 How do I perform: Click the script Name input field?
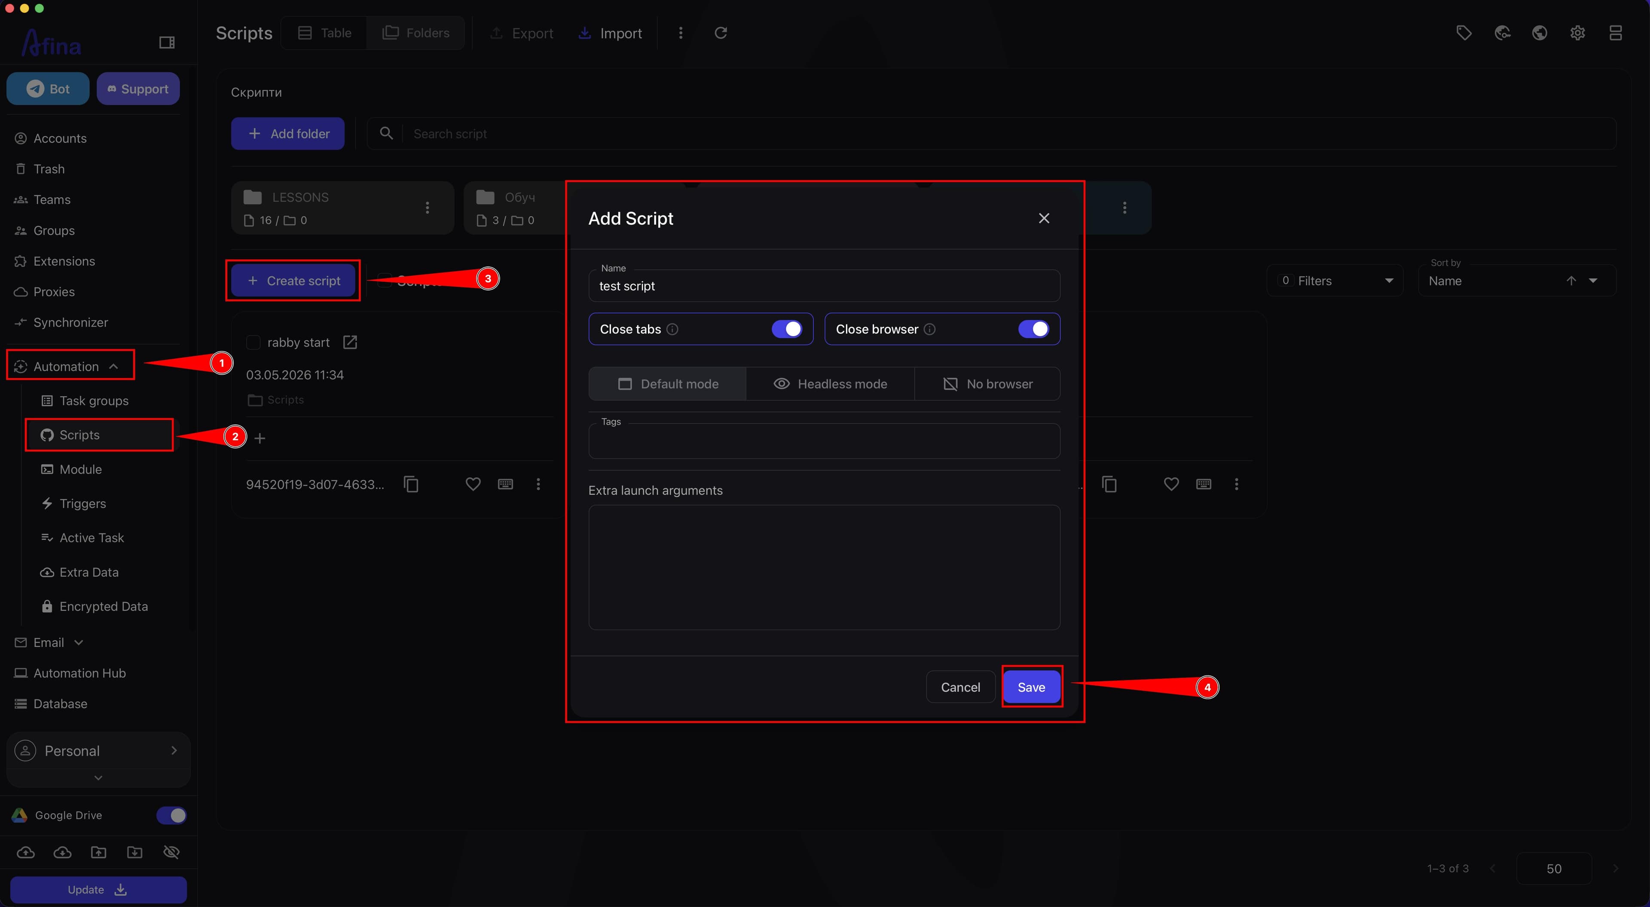click(x=824, y=286)
